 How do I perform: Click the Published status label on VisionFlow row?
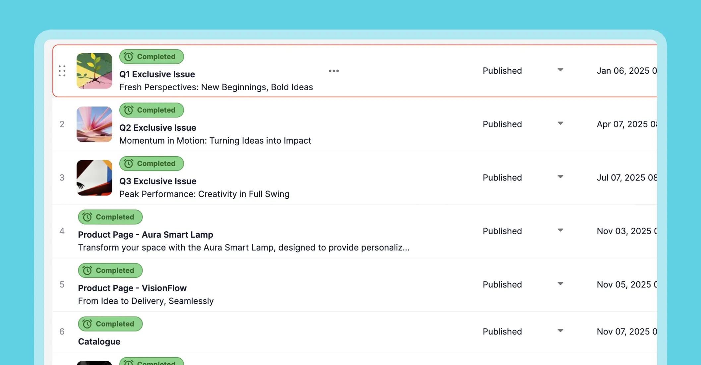[502, 284]
